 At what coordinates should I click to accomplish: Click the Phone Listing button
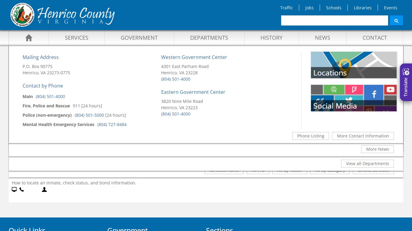(311, 136)
